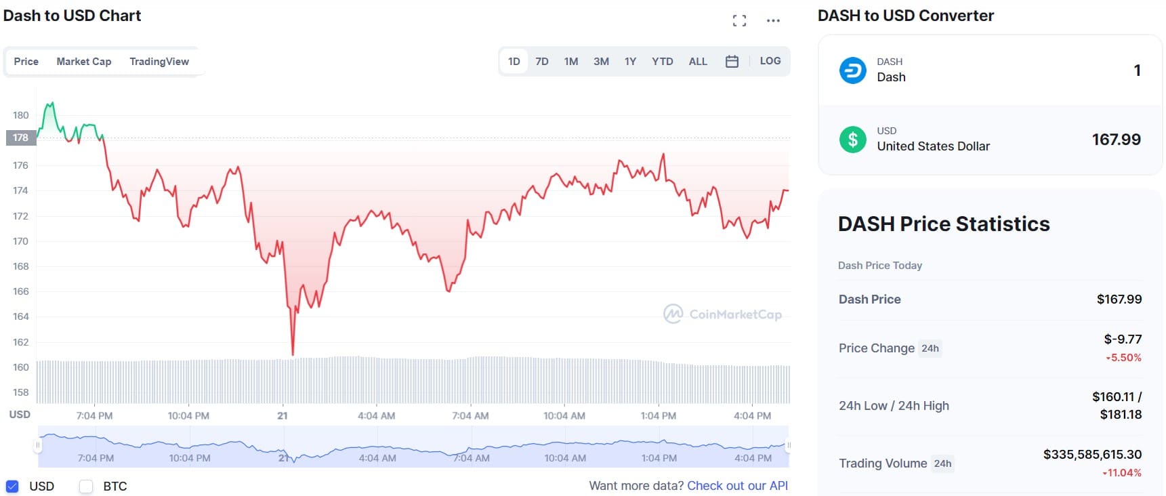1166x496 pixels.
Task: Expand the chart to fullscreen
Action: [x=739, y=21]
